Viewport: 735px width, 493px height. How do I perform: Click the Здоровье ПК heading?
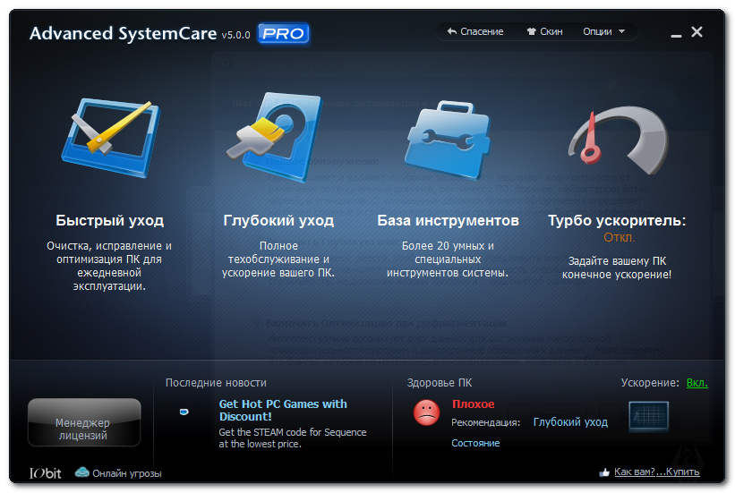[440, 383]
